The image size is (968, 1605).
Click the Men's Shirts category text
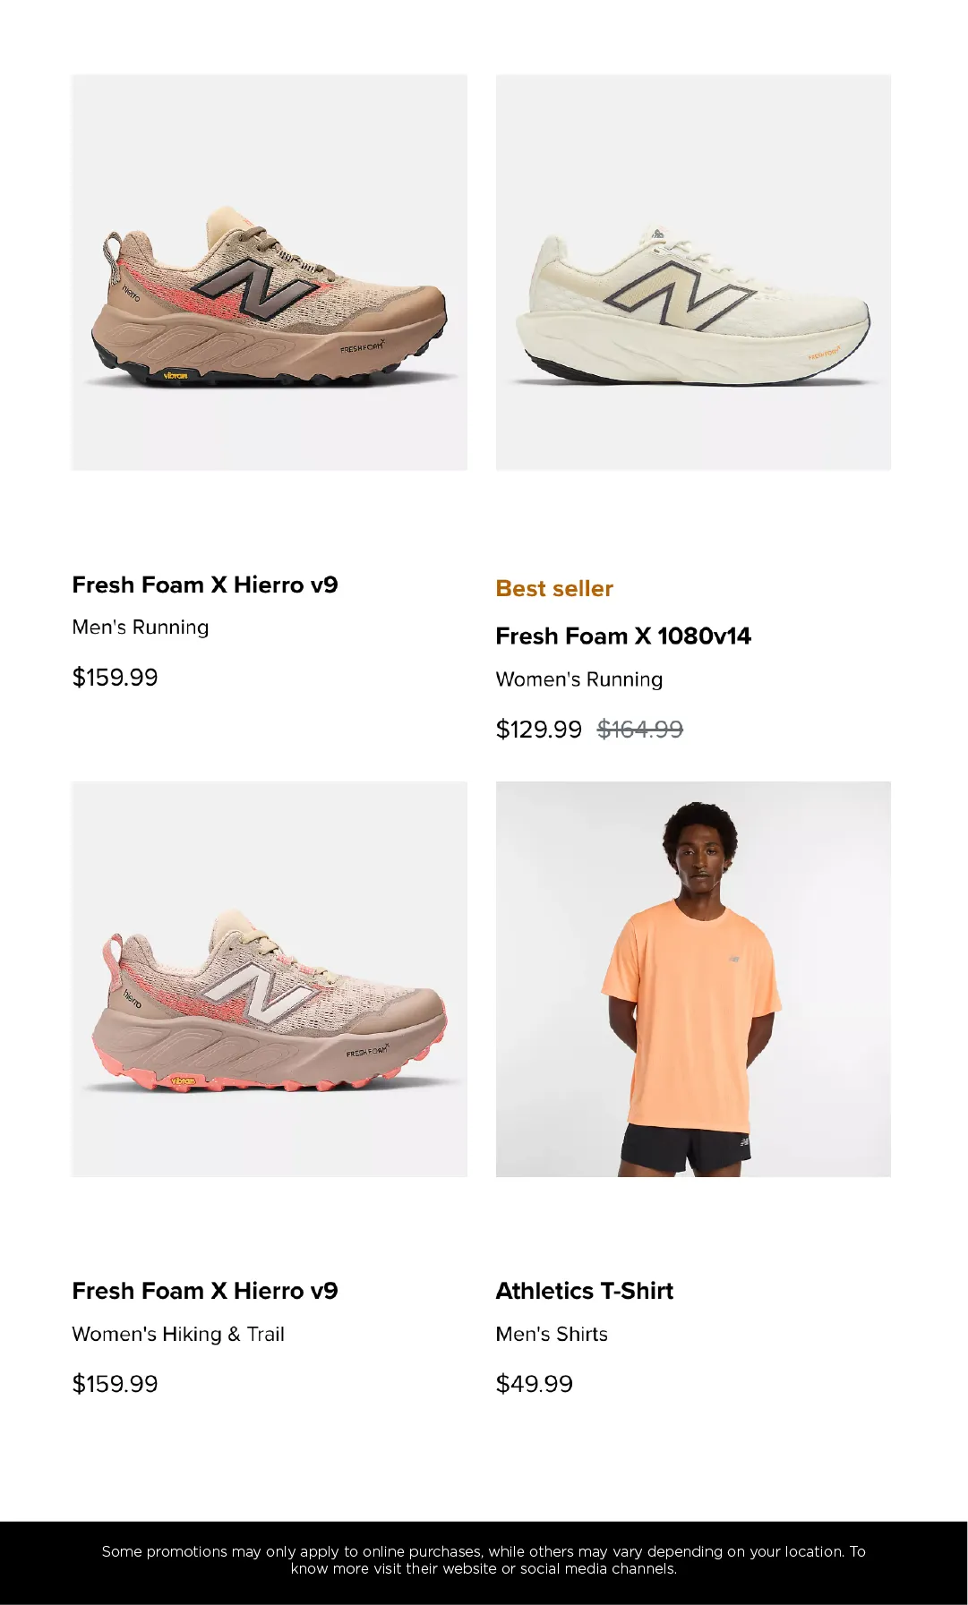click(x=552, y=1334)
